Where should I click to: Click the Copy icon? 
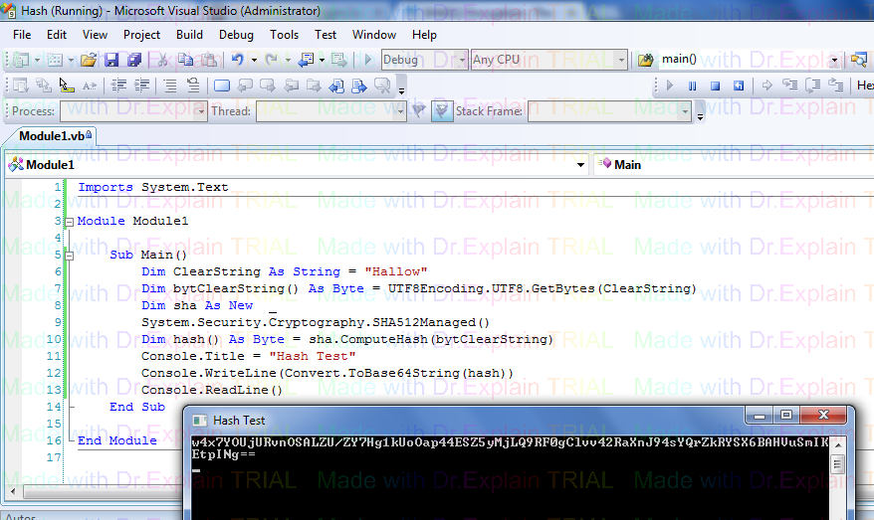[x=185, y=60]
